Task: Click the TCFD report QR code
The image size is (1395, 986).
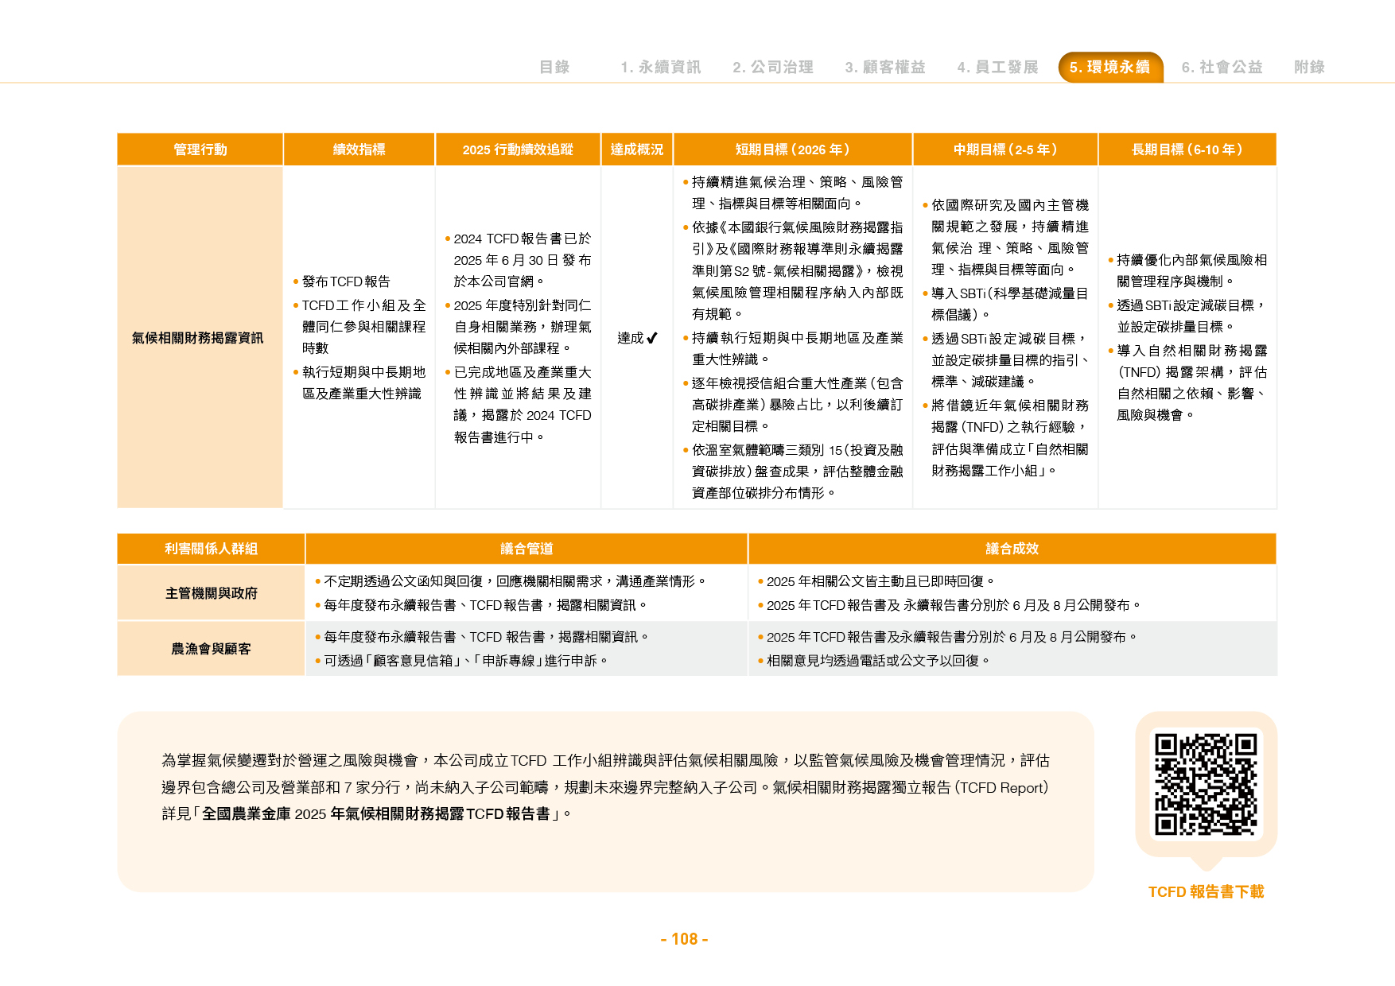Action: tap(1206, 784)
